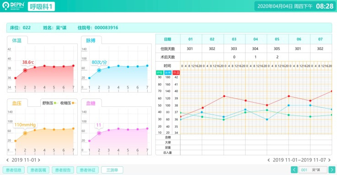Toggle the 舒张压 legend series
Screen dimensions: 337x175
(49, 103)
